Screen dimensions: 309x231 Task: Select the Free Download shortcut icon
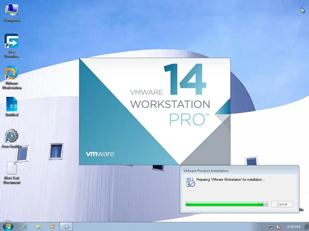point(12,46)
